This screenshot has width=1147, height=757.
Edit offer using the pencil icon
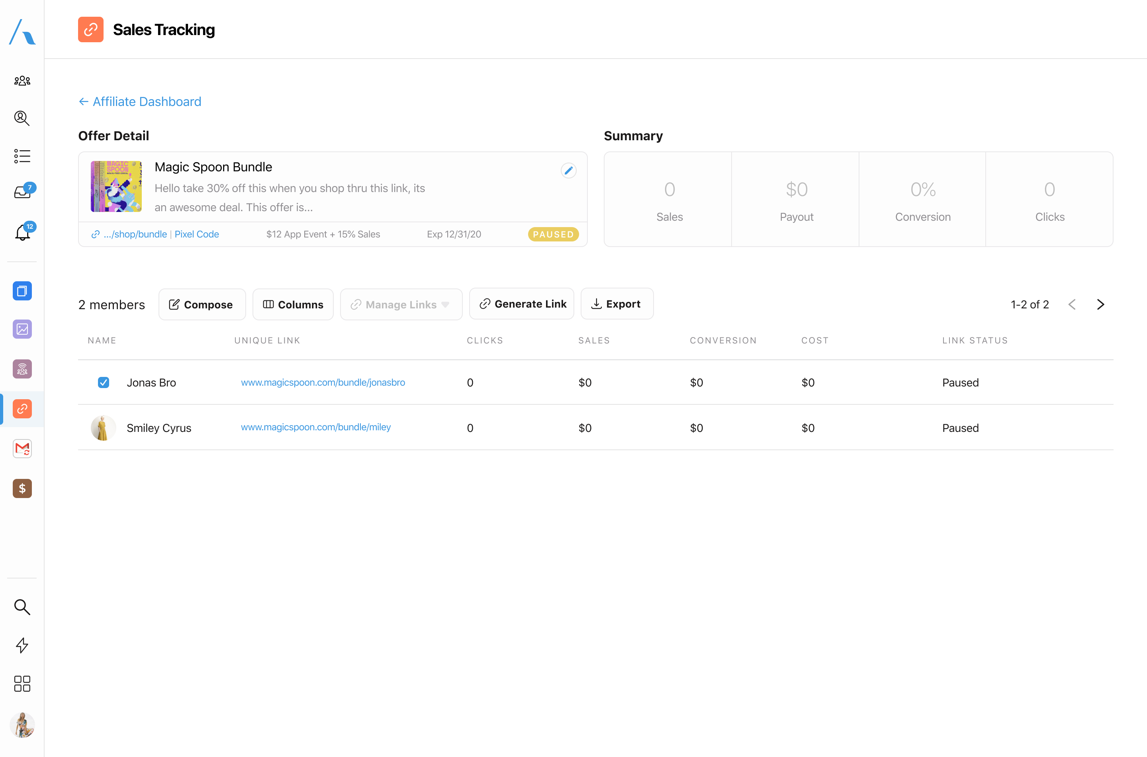tap(568, 171)
